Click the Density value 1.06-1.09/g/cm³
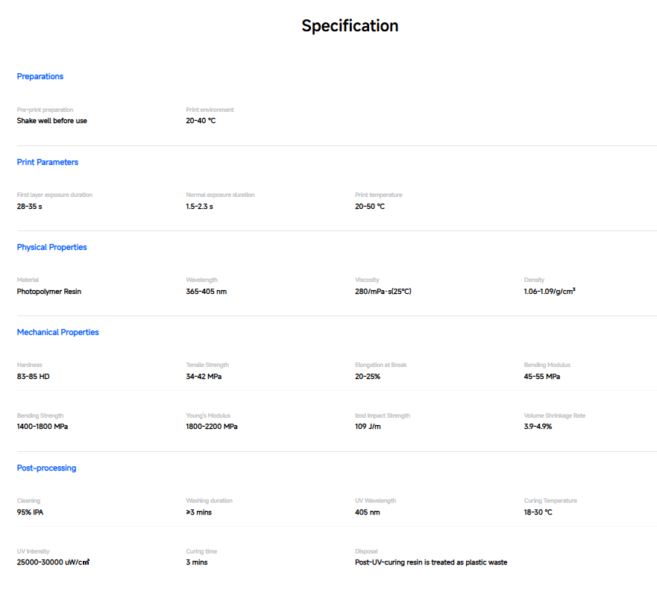Screen dimensions: 657x590 pyautogui.click(x=549, y=292)
